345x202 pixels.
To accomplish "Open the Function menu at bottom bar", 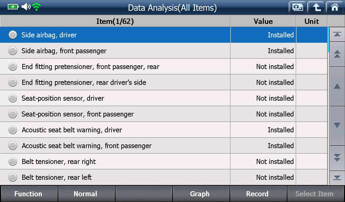I will [29, 194].
